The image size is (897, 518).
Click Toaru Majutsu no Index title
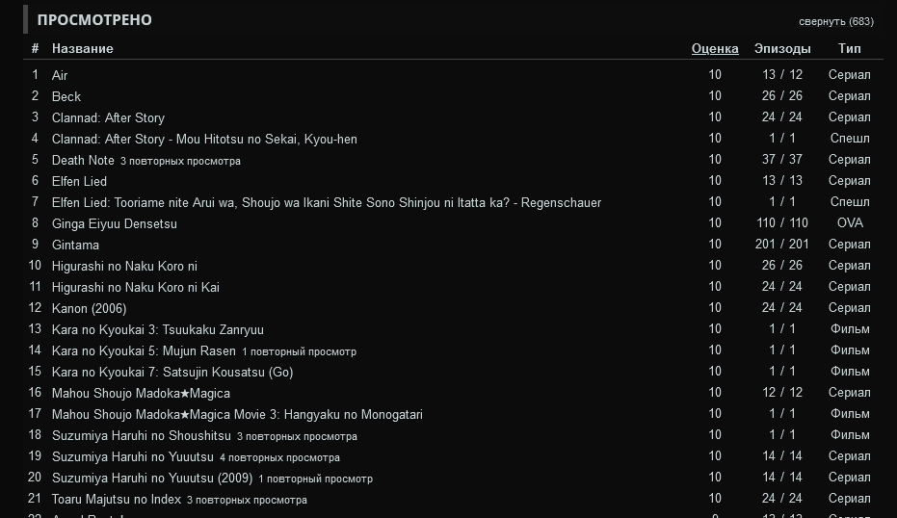coord(117,499)
